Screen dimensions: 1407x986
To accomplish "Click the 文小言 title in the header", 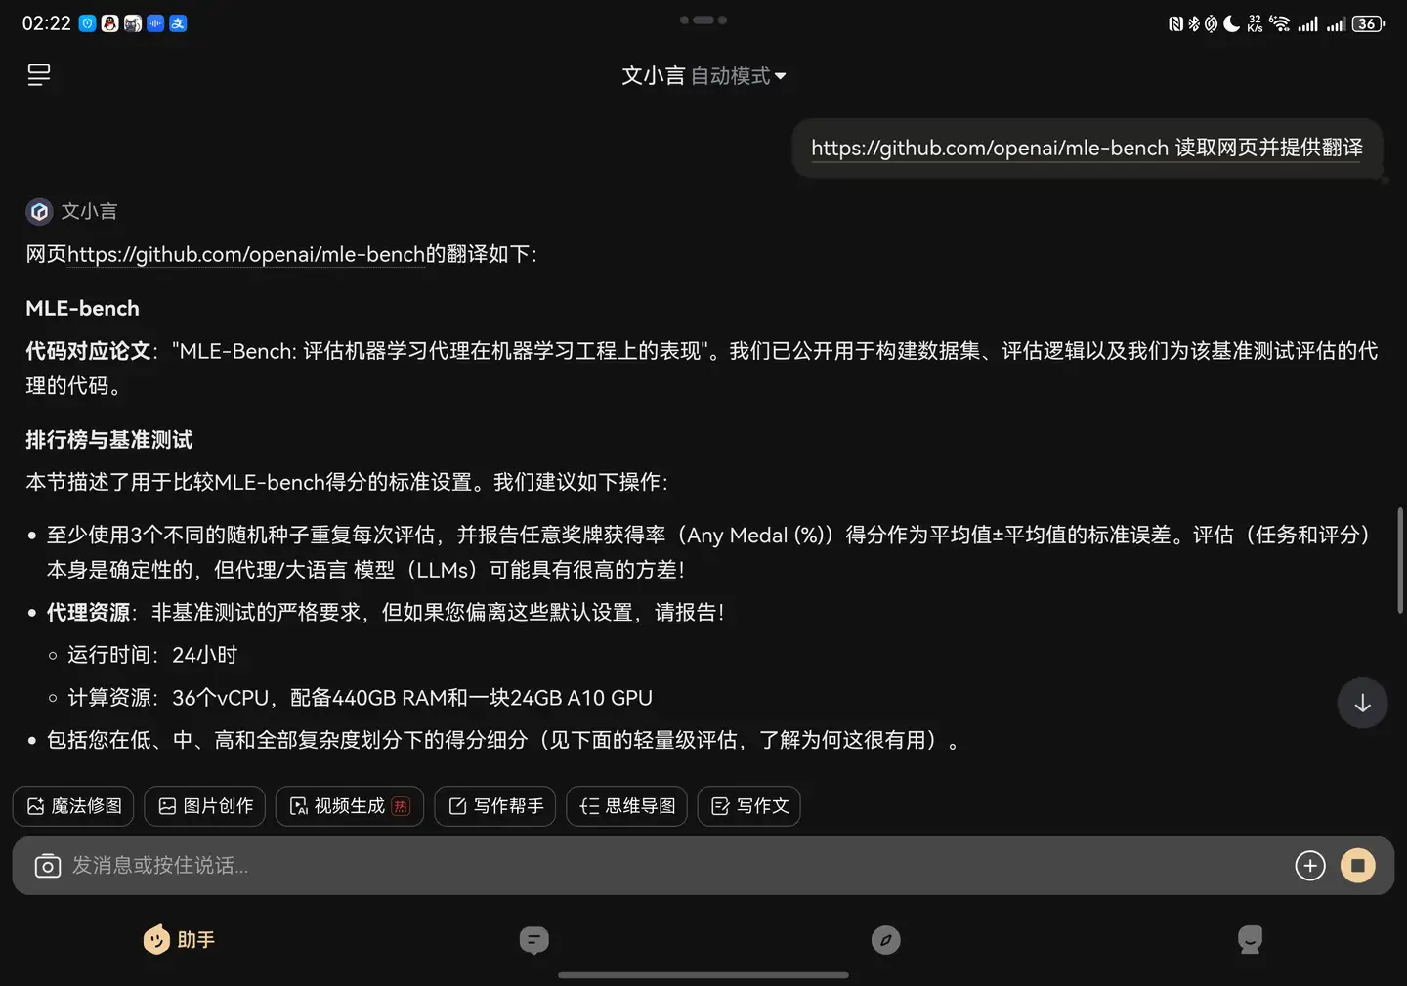I will (654, 76).
